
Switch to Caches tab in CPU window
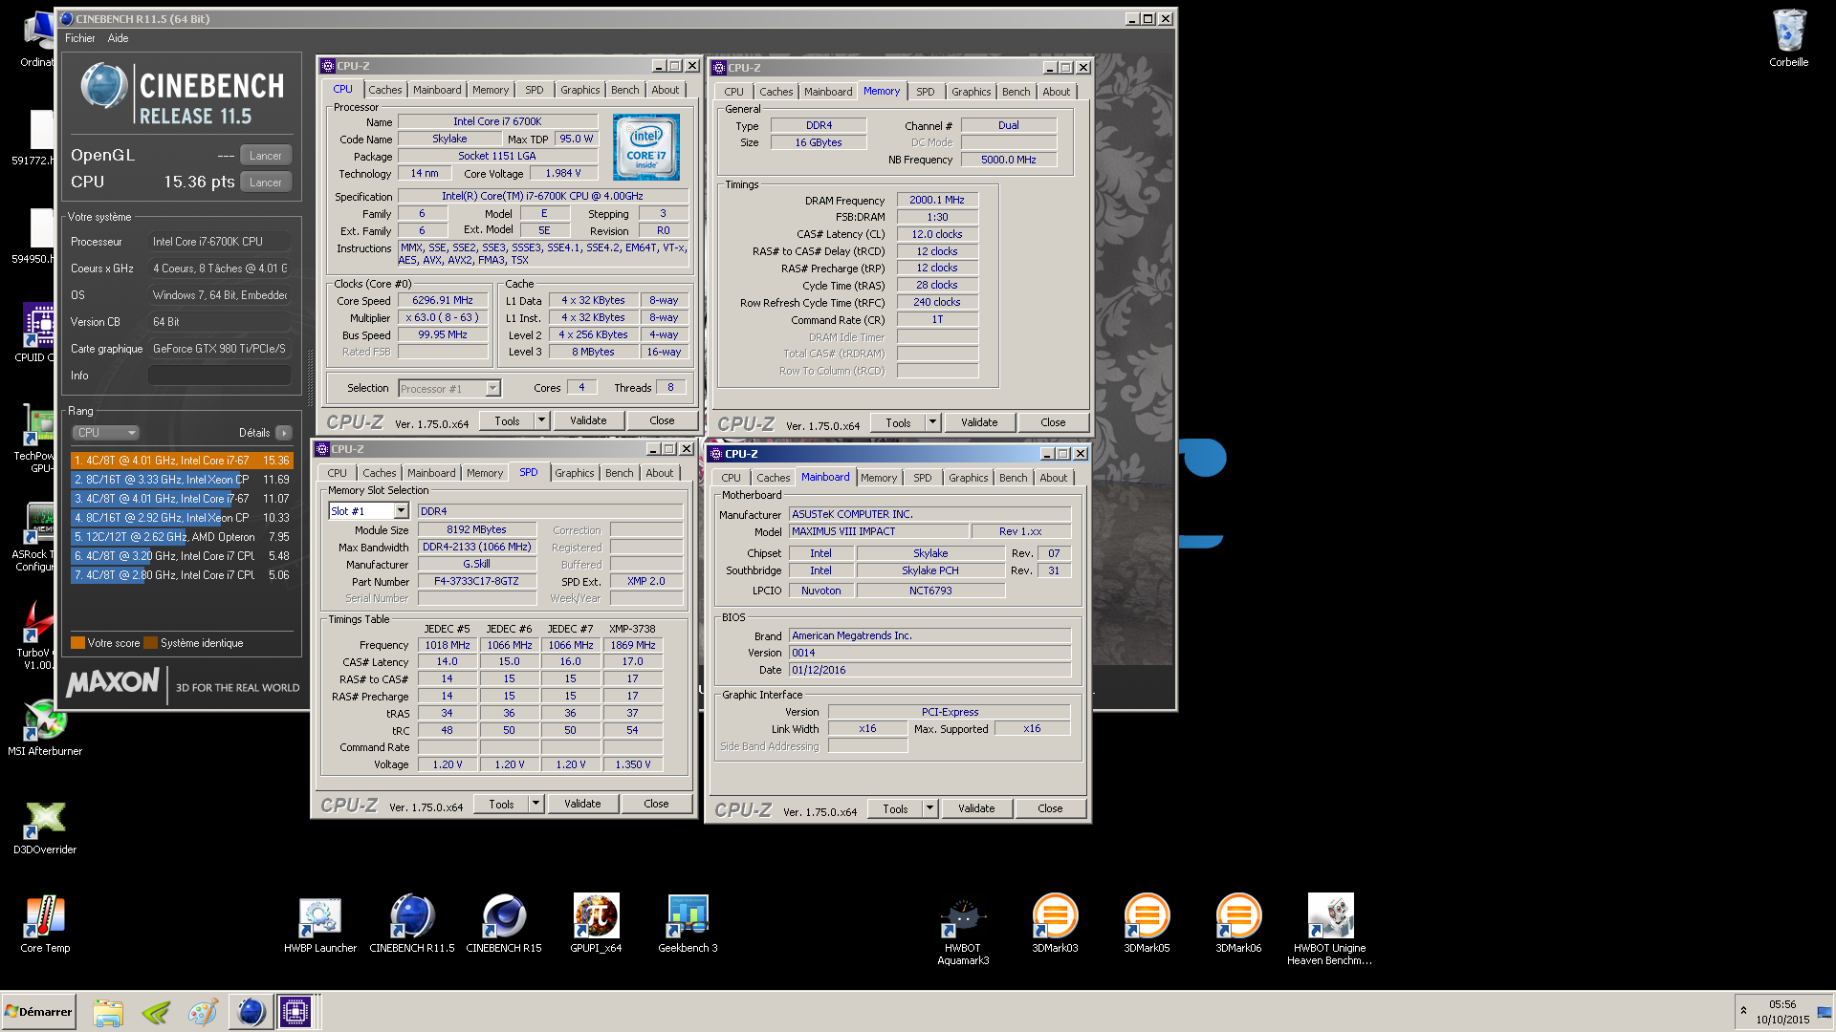[385, 90]
